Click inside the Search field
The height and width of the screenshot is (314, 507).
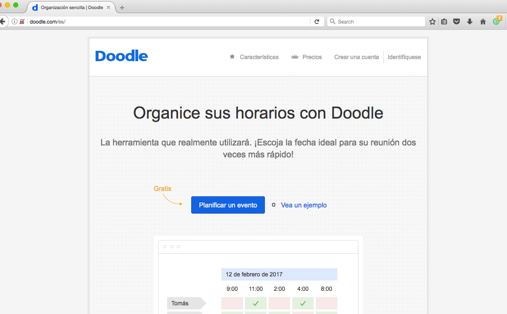[372, 21]
